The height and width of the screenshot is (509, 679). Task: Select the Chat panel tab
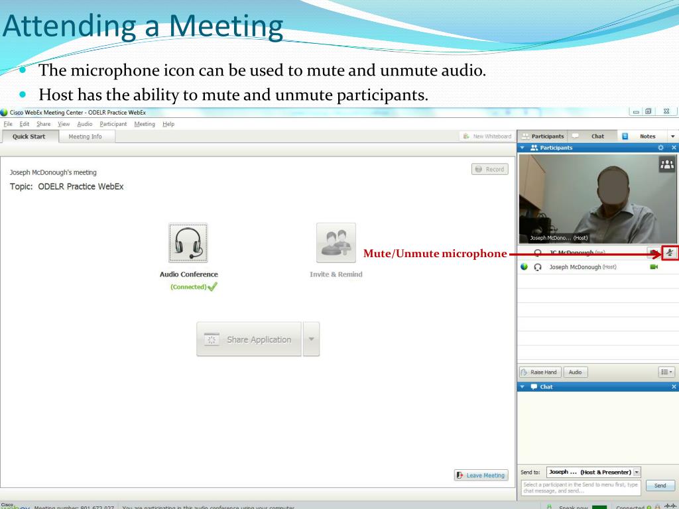coord(592,136)
